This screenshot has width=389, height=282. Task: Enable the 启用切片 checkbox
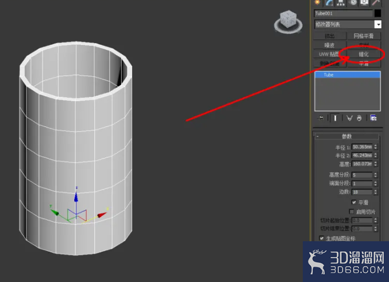351,211
